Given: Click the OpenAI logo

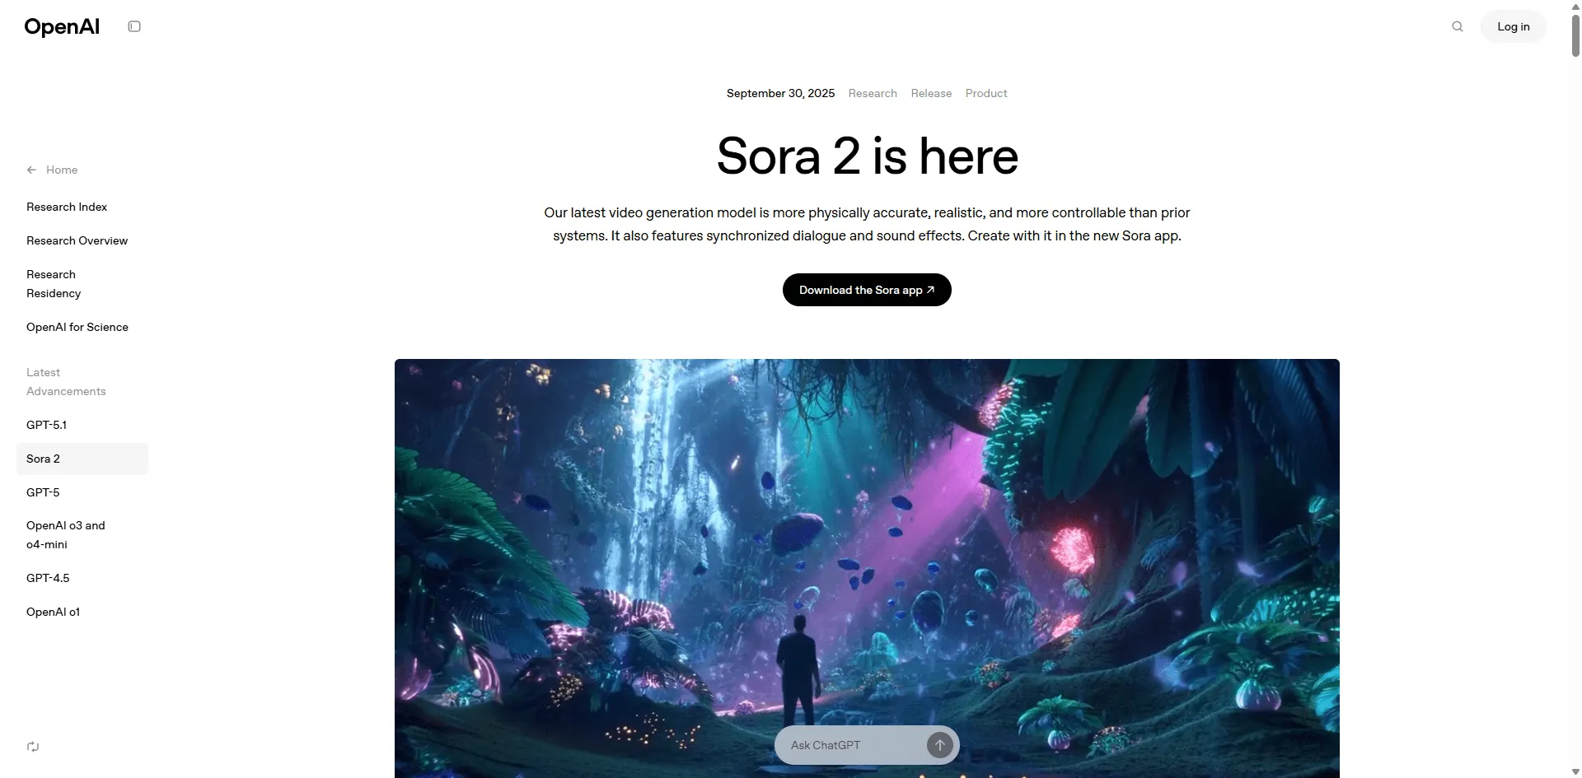Looking at the screenshot, I should click(x=62, y=26).
